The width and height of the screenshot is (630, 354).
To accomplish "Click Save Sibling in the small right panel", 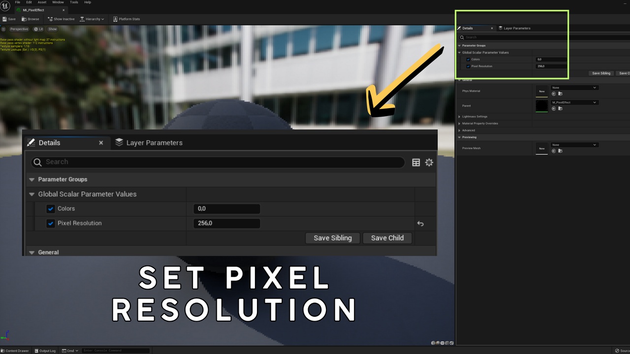I will [601, 73].
